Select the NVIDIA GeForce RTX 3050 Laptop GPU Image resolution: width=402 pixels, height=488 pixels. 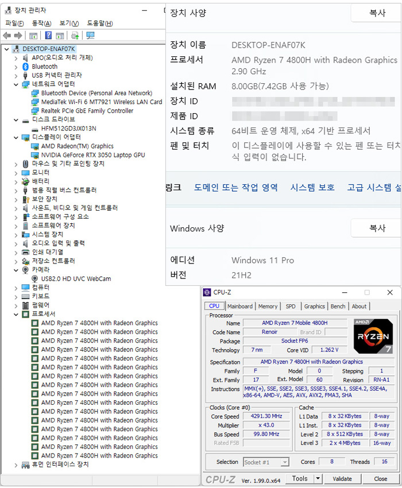coord(92,155)
